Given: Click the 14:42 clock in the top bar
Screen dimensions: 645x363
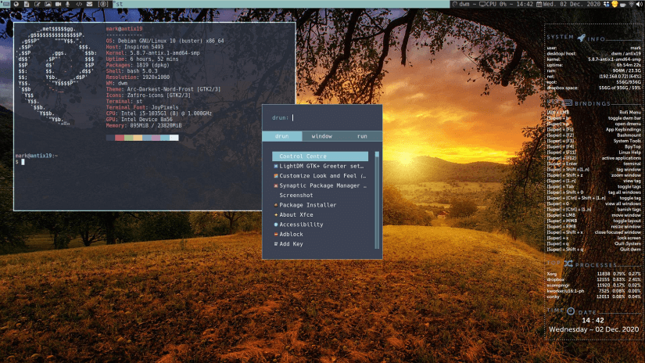Looking at the screenshot, I should [x=525, y=4].
